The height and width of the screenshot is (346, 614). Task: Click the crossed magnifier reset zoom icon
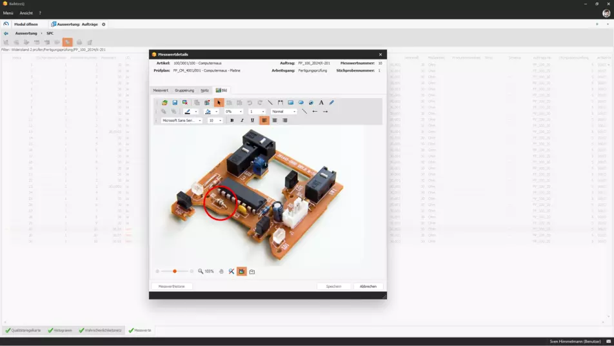[232, 271]
